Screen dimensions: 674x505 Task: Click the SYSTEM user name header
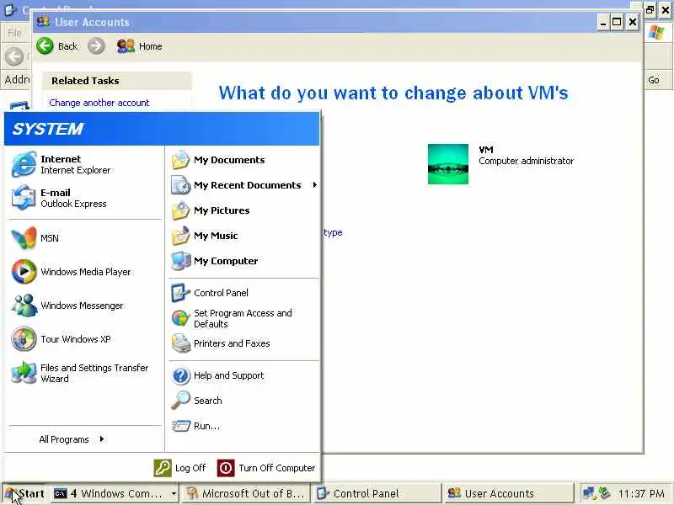pyautogui.click(x=48, y=129)
